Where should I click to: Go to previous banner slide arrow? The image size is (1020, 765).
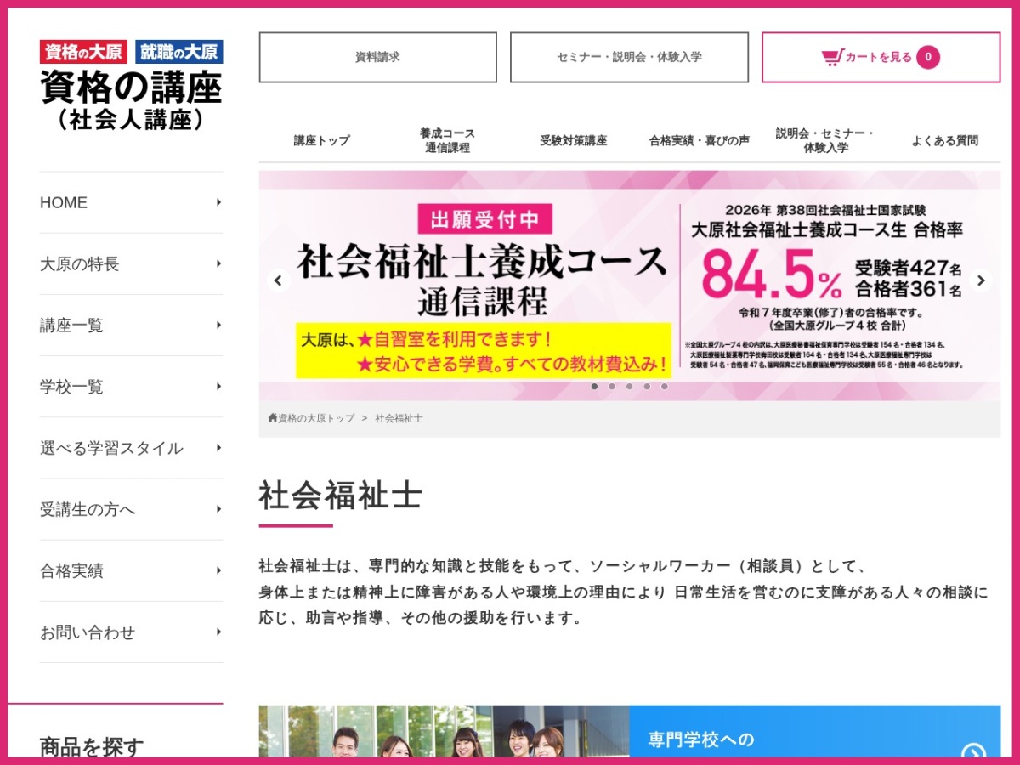coord(277,280)
